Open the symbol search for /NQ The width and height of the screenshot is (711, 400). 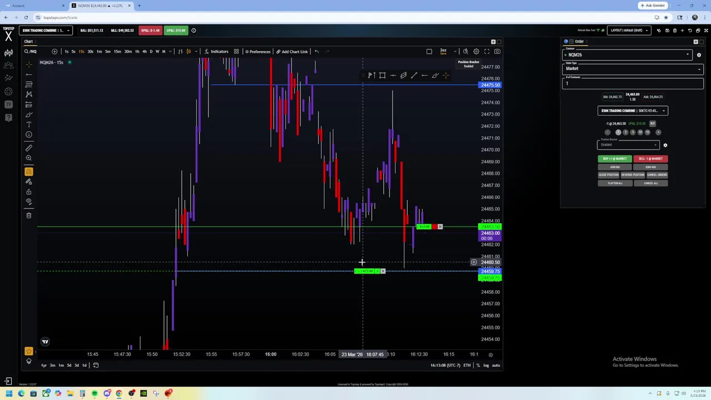pyautogui.click(x=31, y=52)
